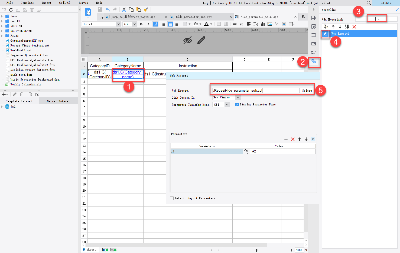This screenshot has width=400, height=253.
Task: Open the search magnifier in the top bar
Action: point(369,3)
